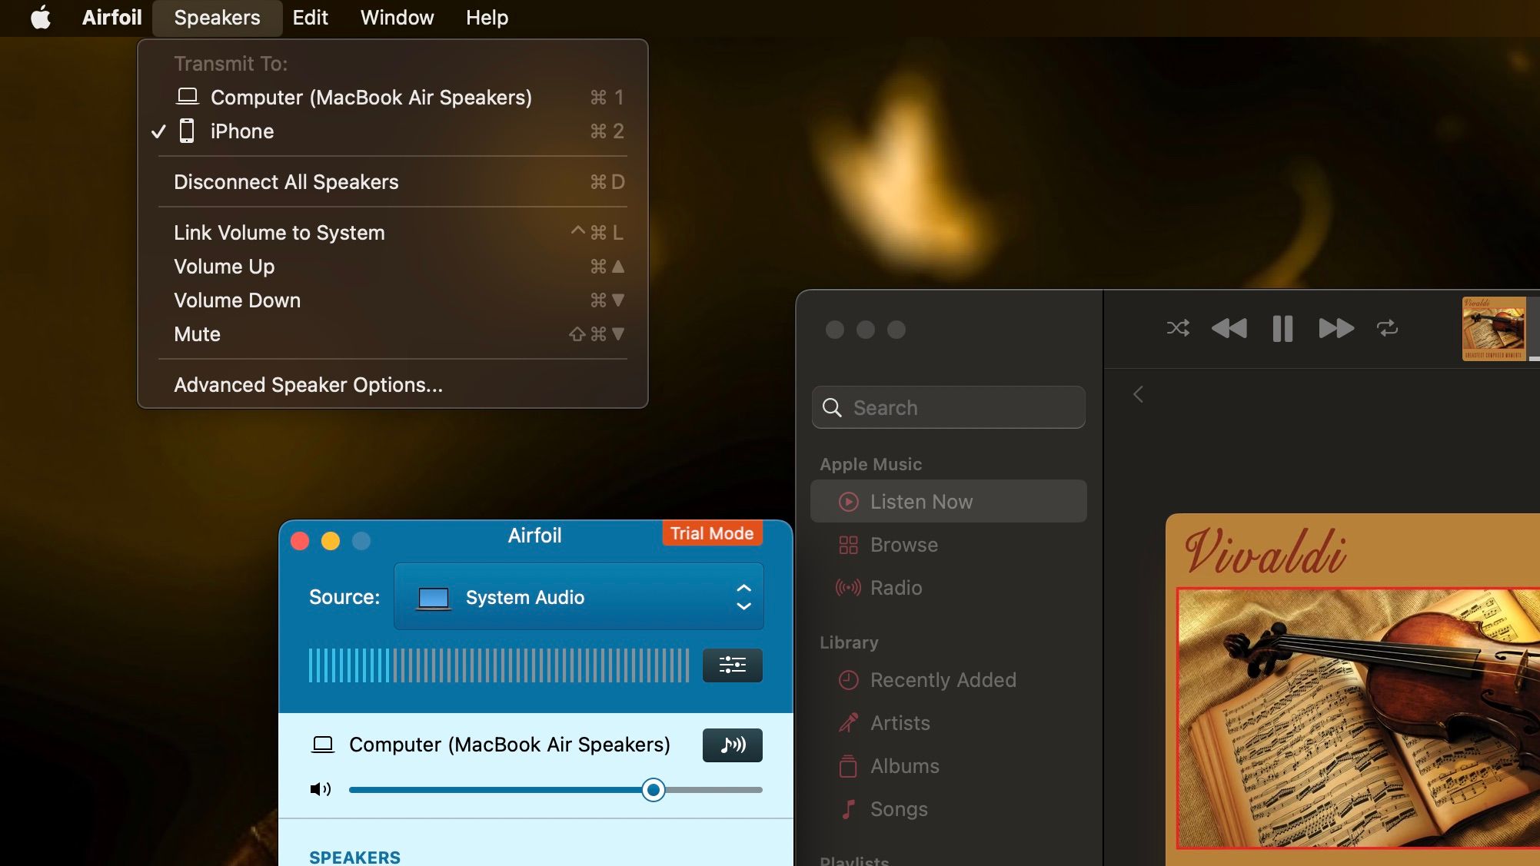
Task: Pause the currently playing track
Action: pos(1282,328)
